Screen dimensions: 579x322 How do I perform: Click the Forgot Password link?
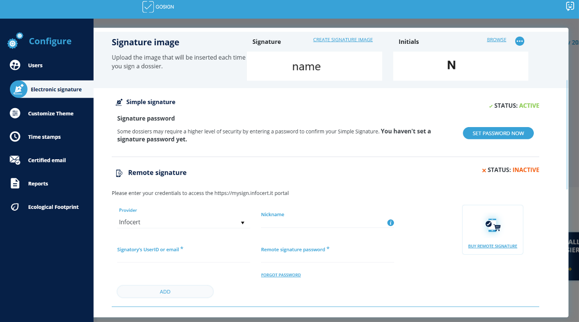pos(281,275)
